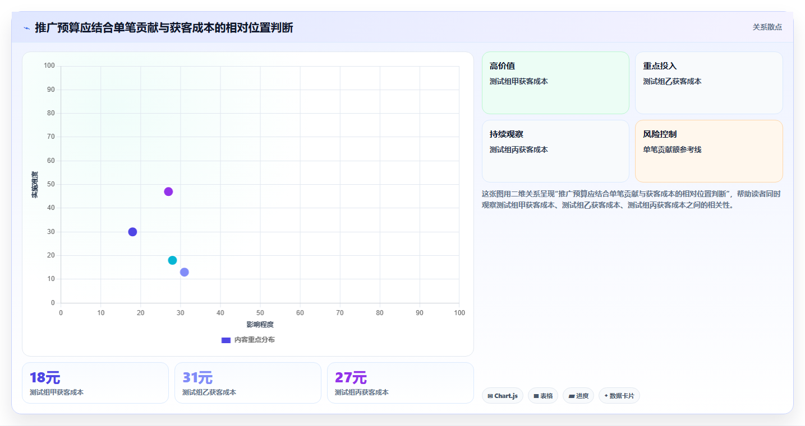Click 测试组甲获客成本 text in 高价值 card
The height and width of the screenshot is (426, 805).
[519, 81]
